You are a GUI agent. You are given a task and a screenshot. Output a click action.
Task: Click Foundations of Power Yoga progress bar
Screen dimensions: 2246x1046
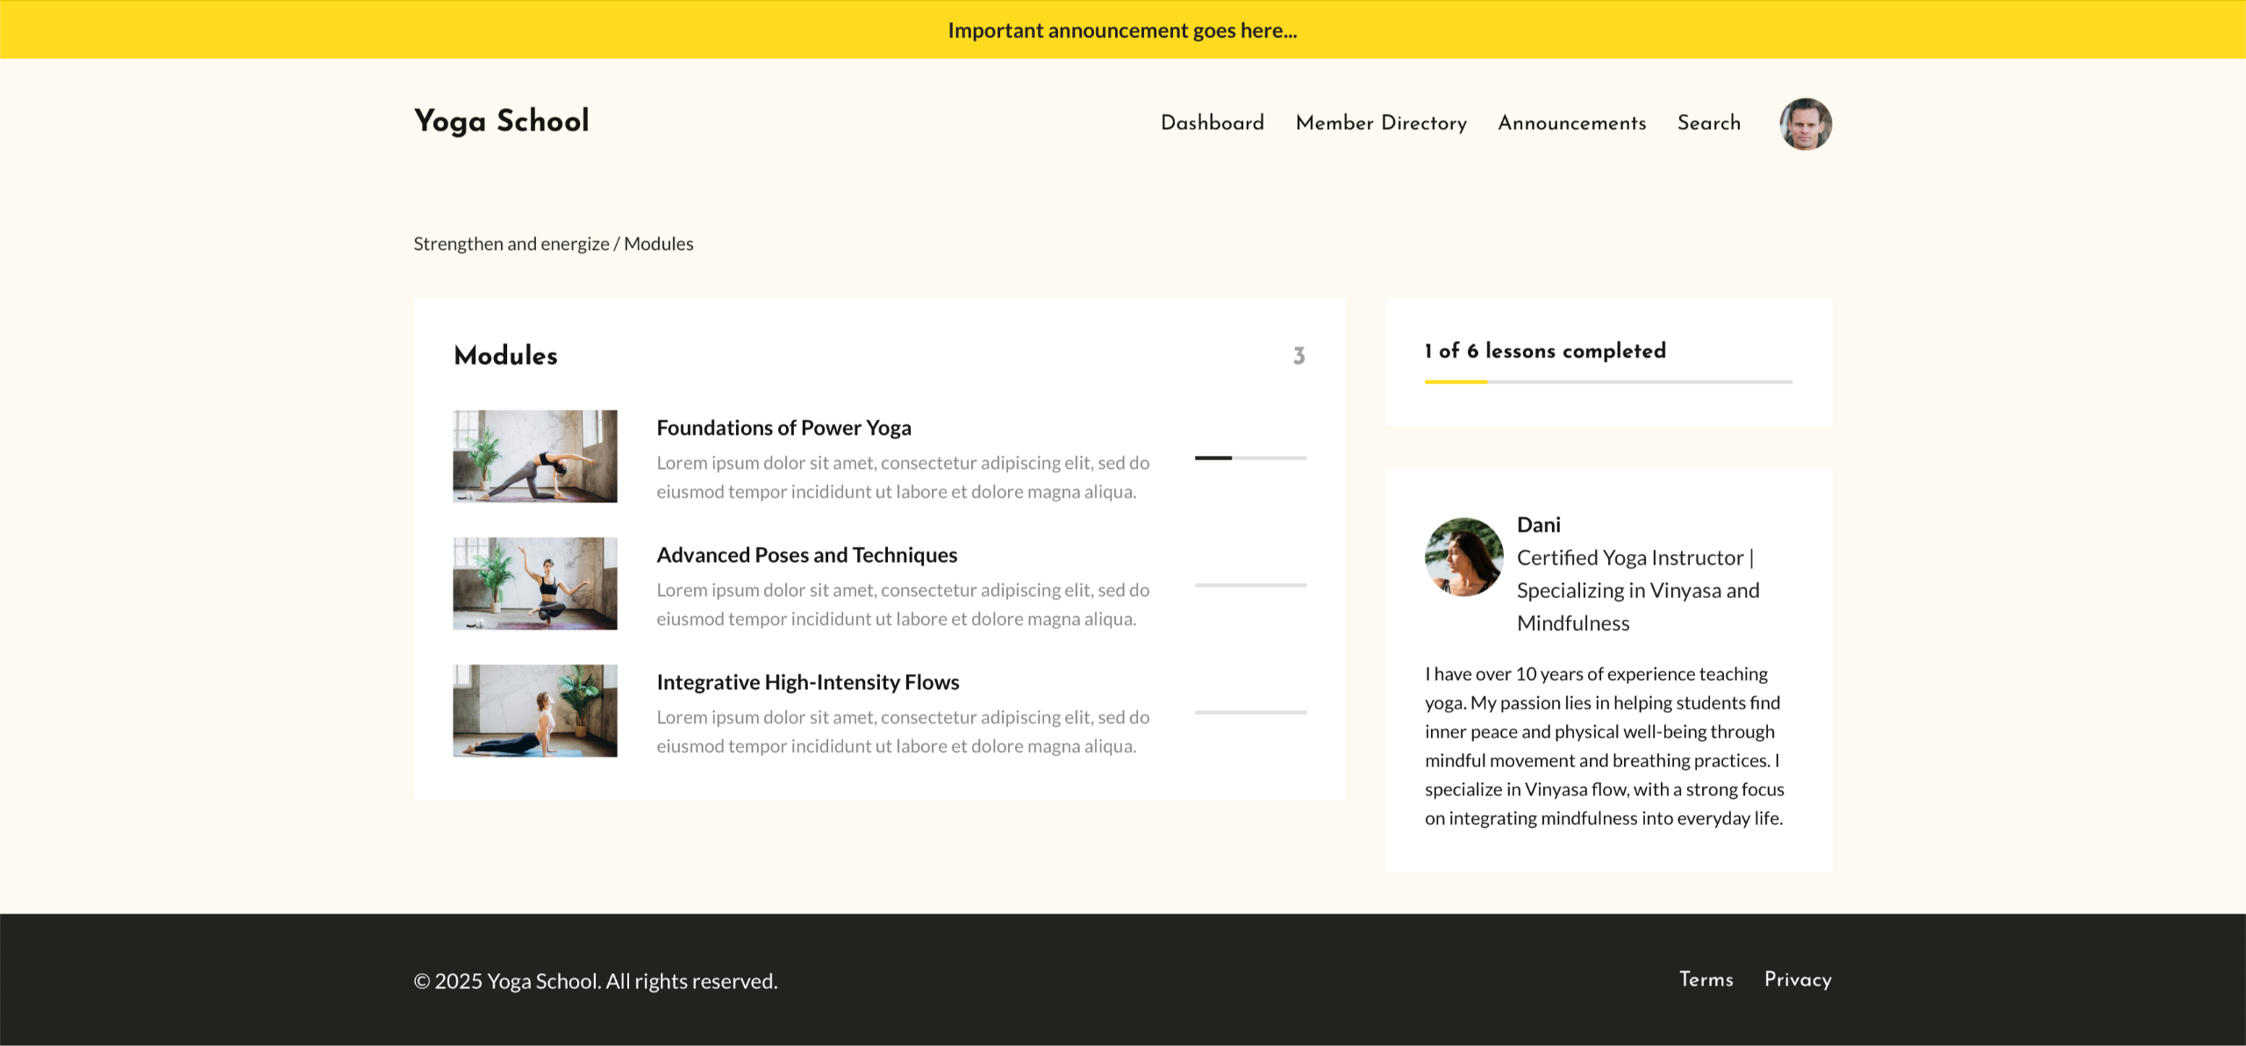(1250, 458)
